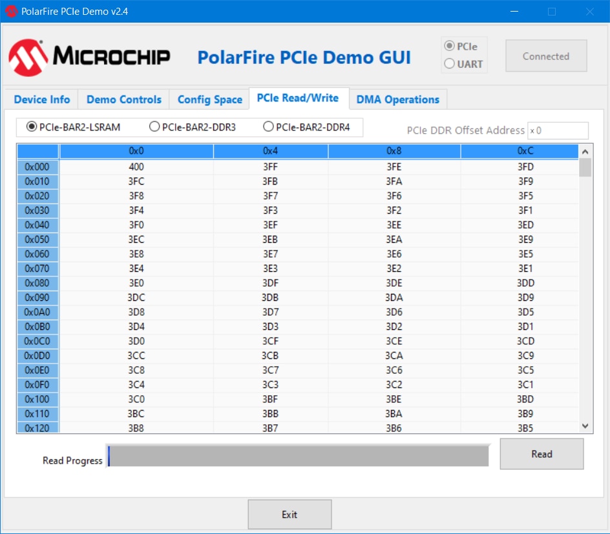This screenshot has width=610, height=534.
Task: Click the cell containing 3FD
Action: pyautogui.click(x=520, y=167)
